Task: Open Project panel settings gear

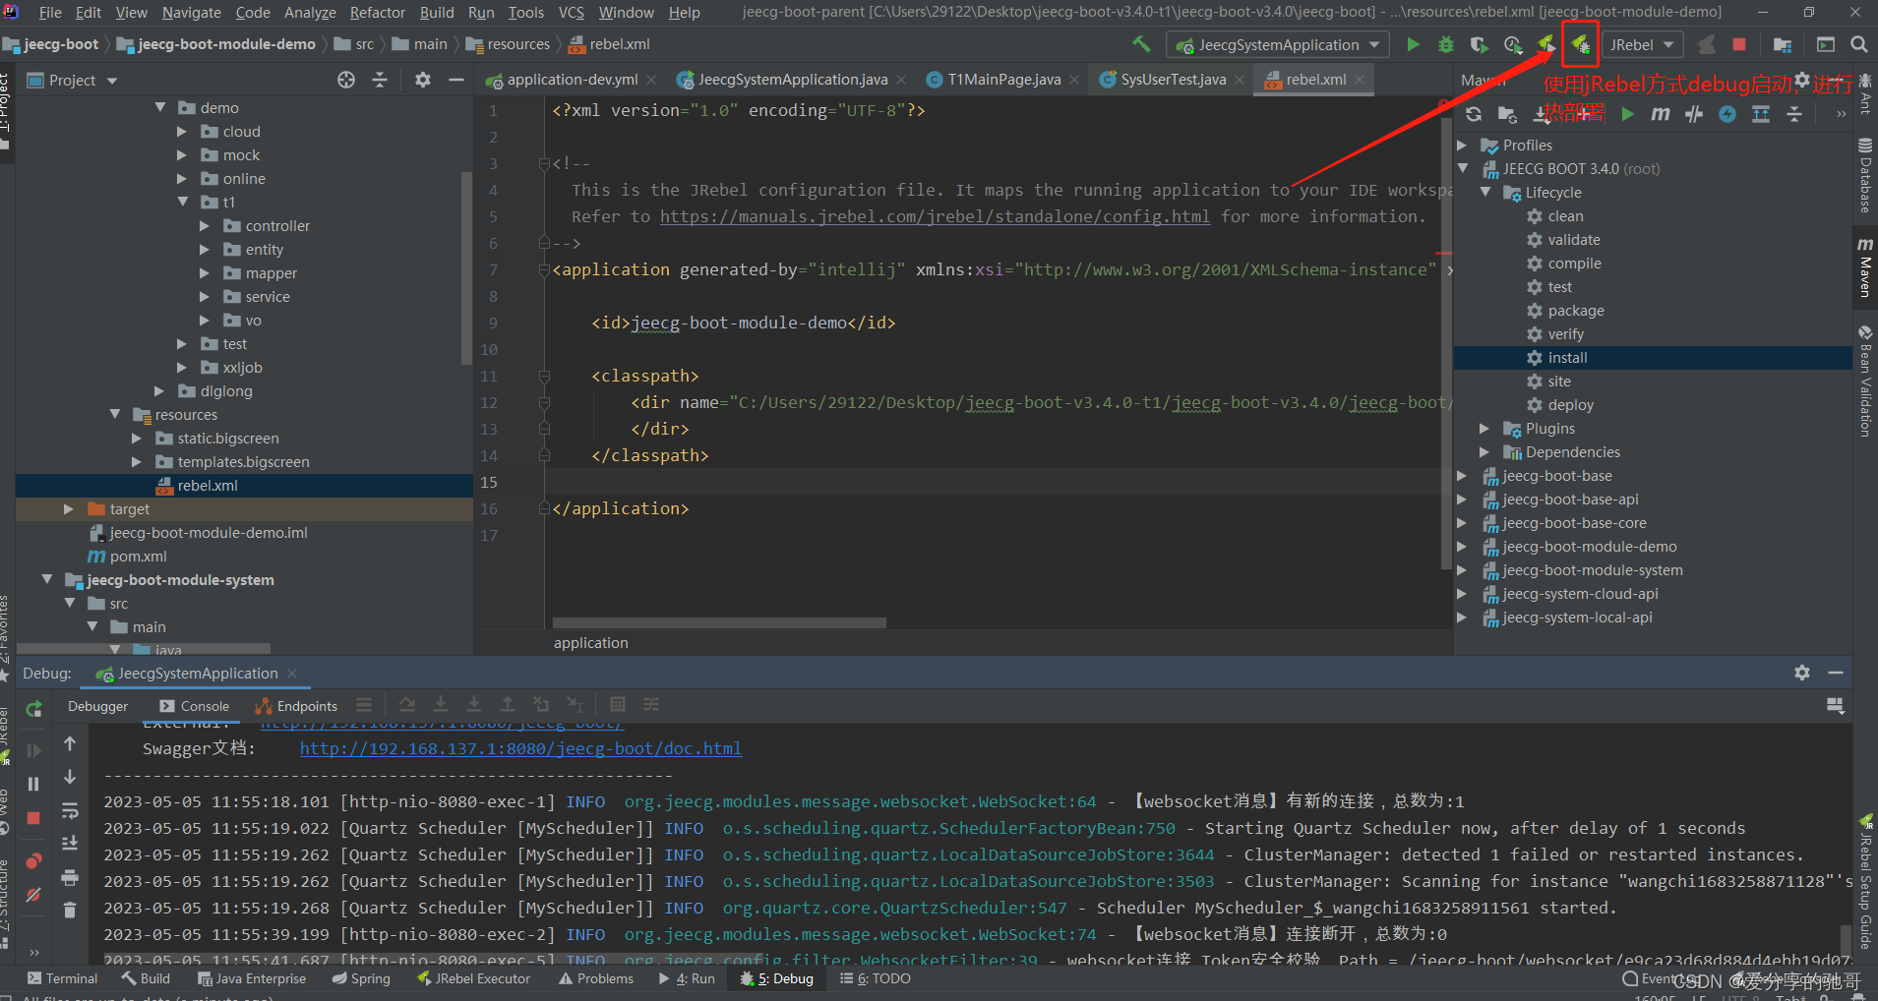Action: coord(423,80)
